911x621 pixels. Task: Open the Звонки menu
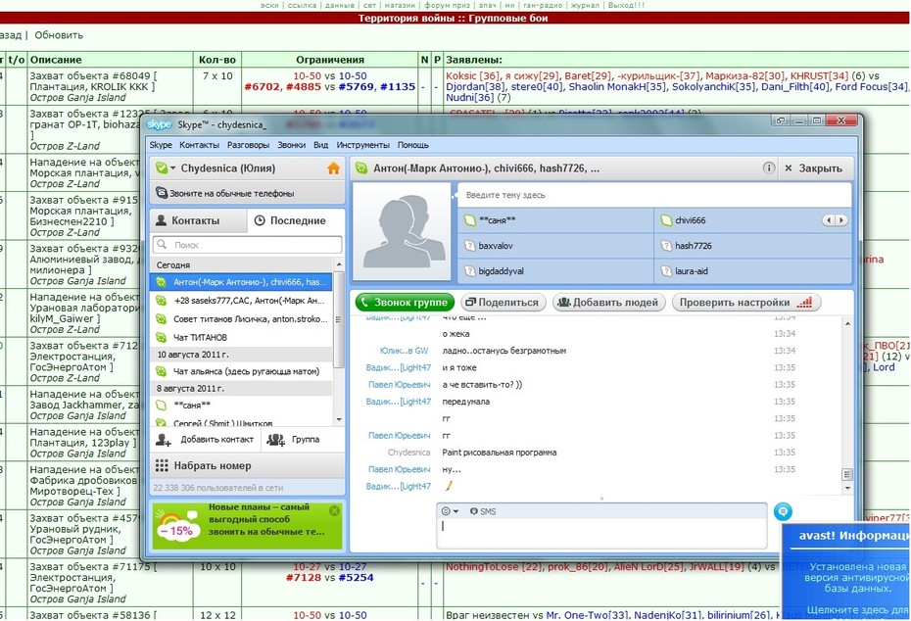tap(291, 145)
